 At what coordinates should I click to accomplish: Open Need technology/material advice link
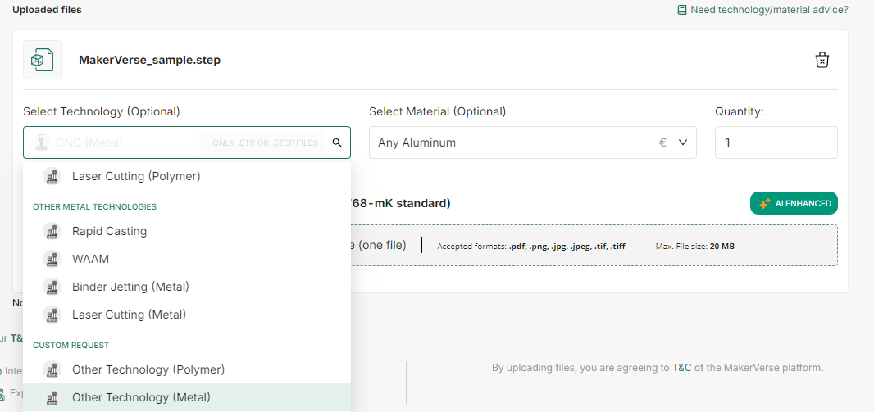click(769, 10)
